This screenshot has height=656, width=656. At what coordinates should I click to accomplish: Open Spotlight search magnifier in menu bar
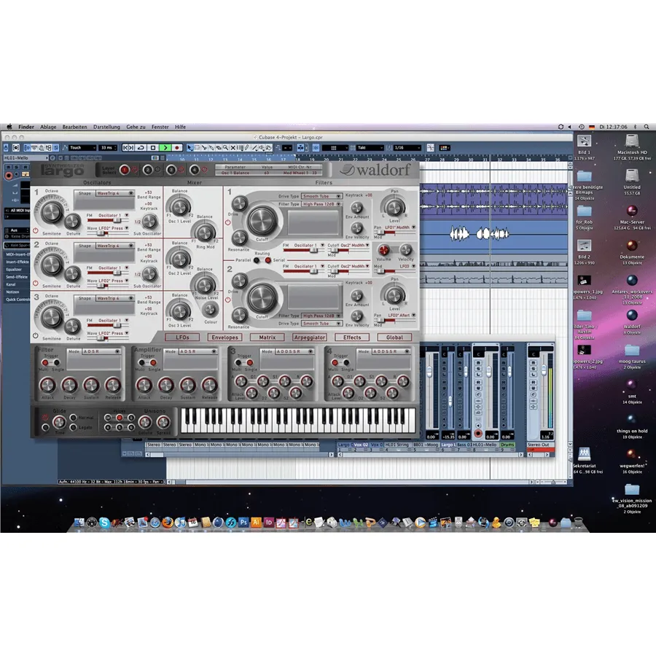click(x=647, y=127)
